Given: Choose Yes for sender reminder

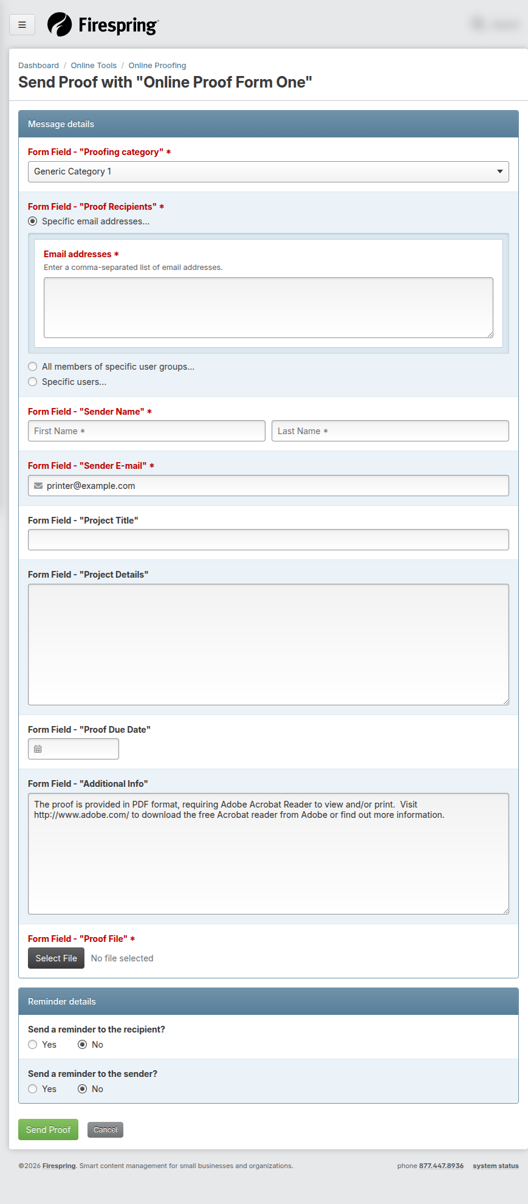Looking at the screenshot, I should [x=33, y=1089].
